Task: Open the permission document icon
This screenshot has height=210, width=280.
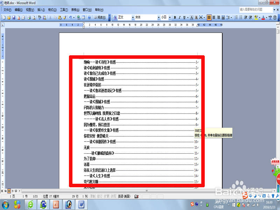Action: point(19,17)
